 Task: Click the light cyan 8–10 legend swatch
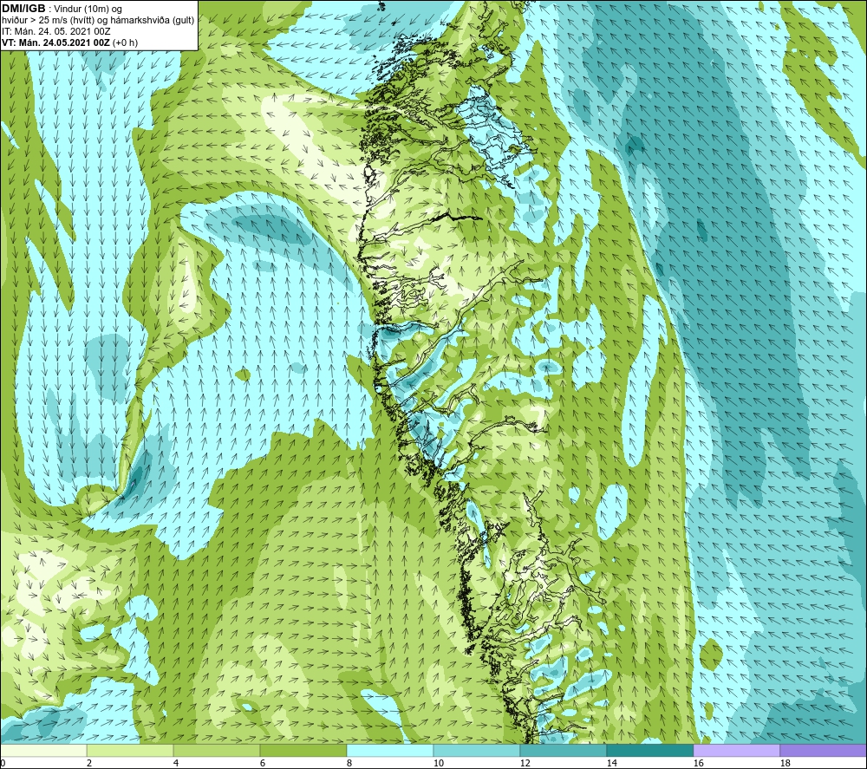390,750
